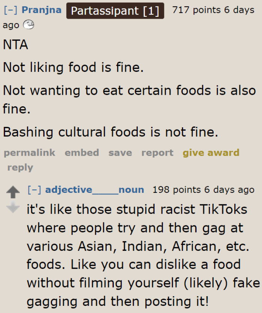Click the silver award emoji beside Pranjna's timestamp
262x313 pixels.
[x=28, y=25]
